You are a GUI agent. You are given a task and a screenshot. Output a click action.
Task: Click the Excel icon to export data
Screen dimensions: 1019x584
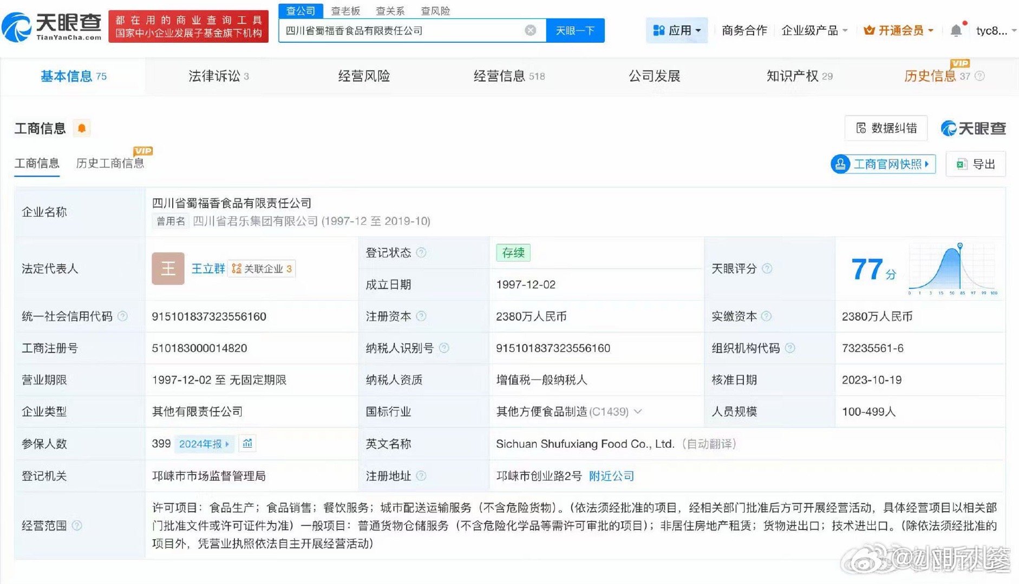pos(962,164)
